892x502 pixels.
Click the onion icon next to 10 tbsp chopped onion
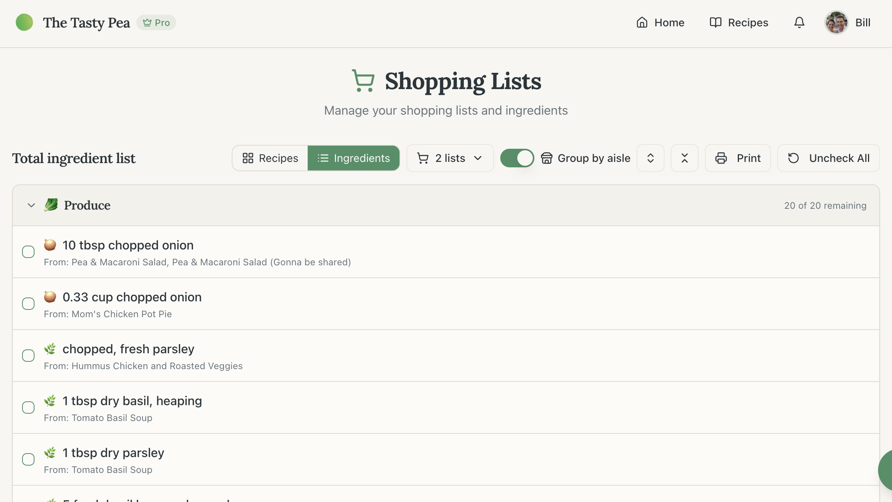(50, 245)
